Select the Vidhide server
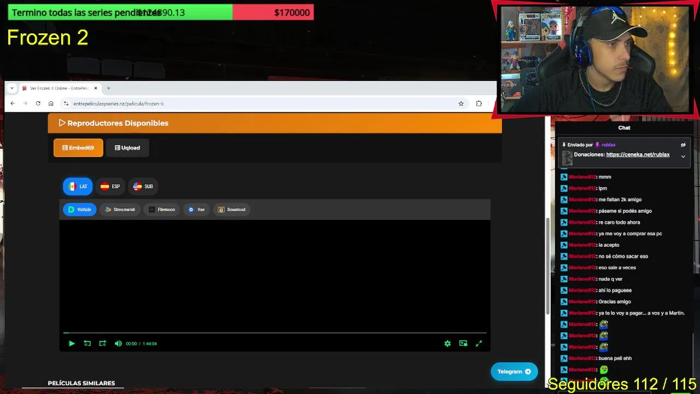This screenshot has height=394, width=700. point(80,210)
